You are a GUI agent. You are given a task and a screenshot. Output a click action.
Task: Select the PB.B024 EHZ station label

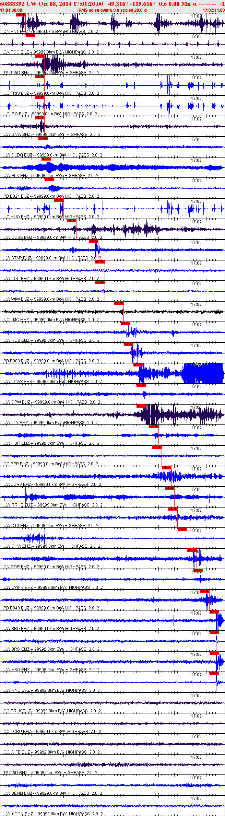click(x=16, y=196)
